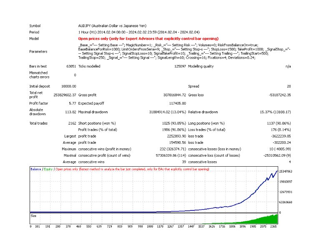Select the Total trades count 2162
322x250 pixels.
pyautogui.click(x=72, y=123)
